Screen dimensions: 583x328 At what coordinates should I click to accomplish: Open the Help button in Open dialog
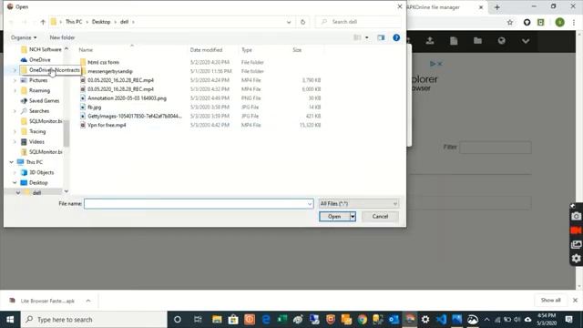pyautogui.click(x=396, y=37)
